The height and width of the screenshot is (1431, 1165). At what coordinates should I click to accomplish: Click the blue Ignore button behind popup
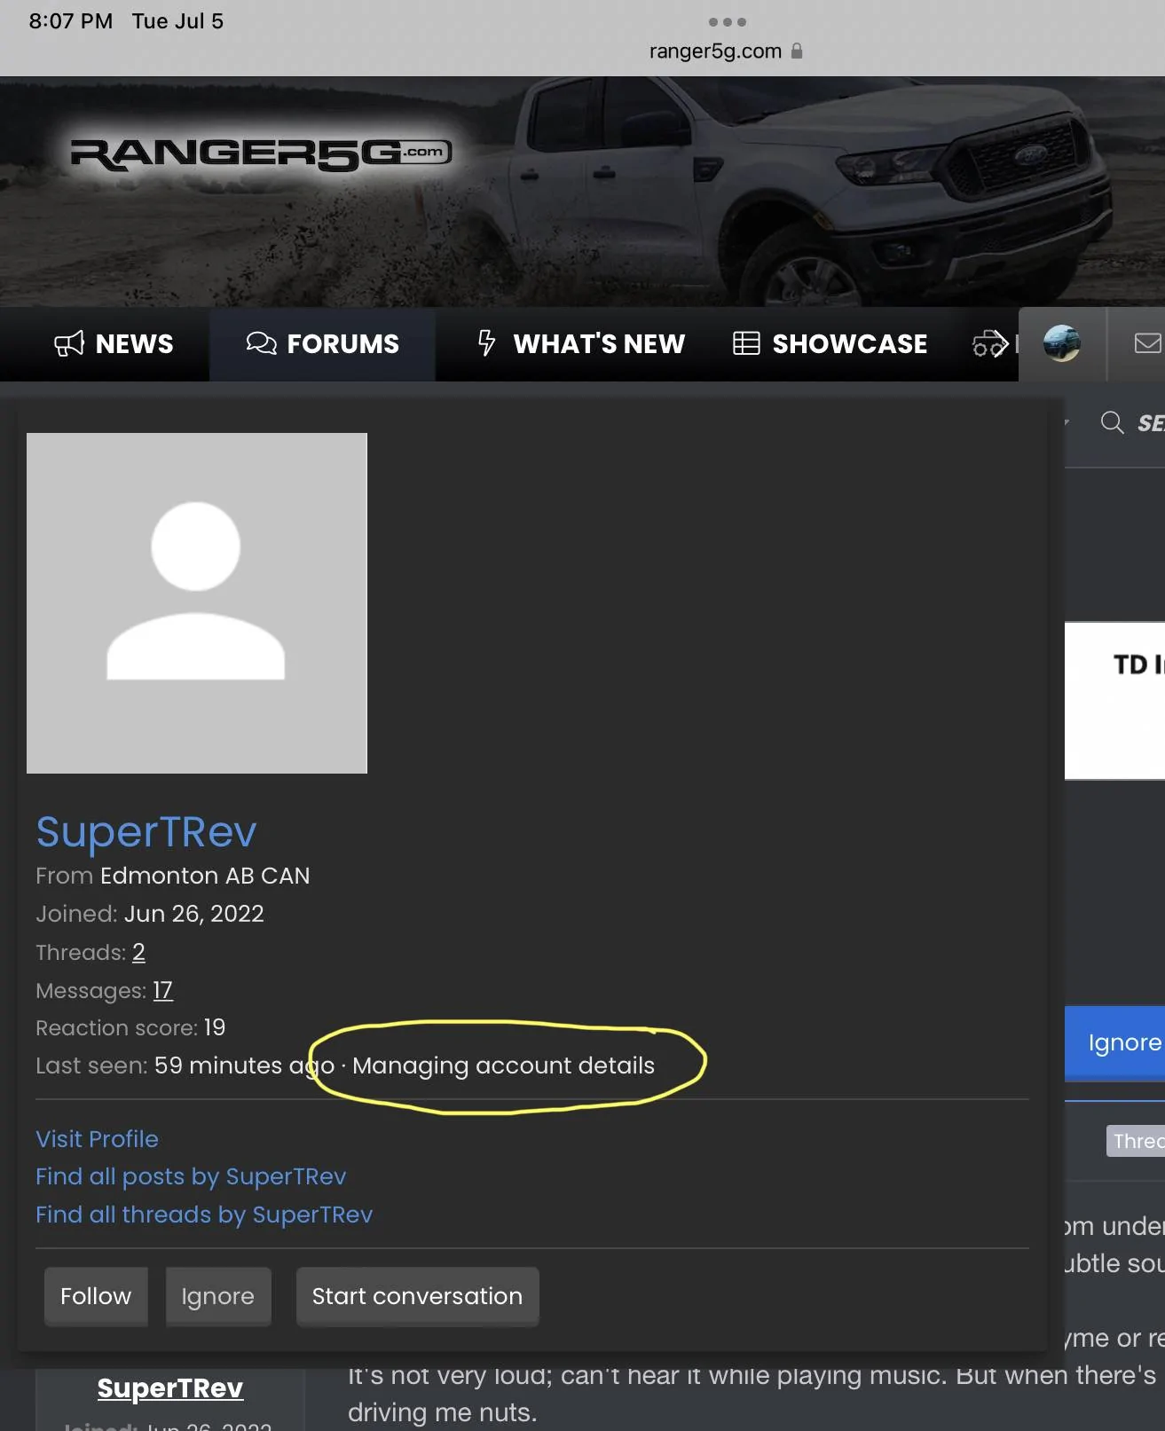1115,1043
